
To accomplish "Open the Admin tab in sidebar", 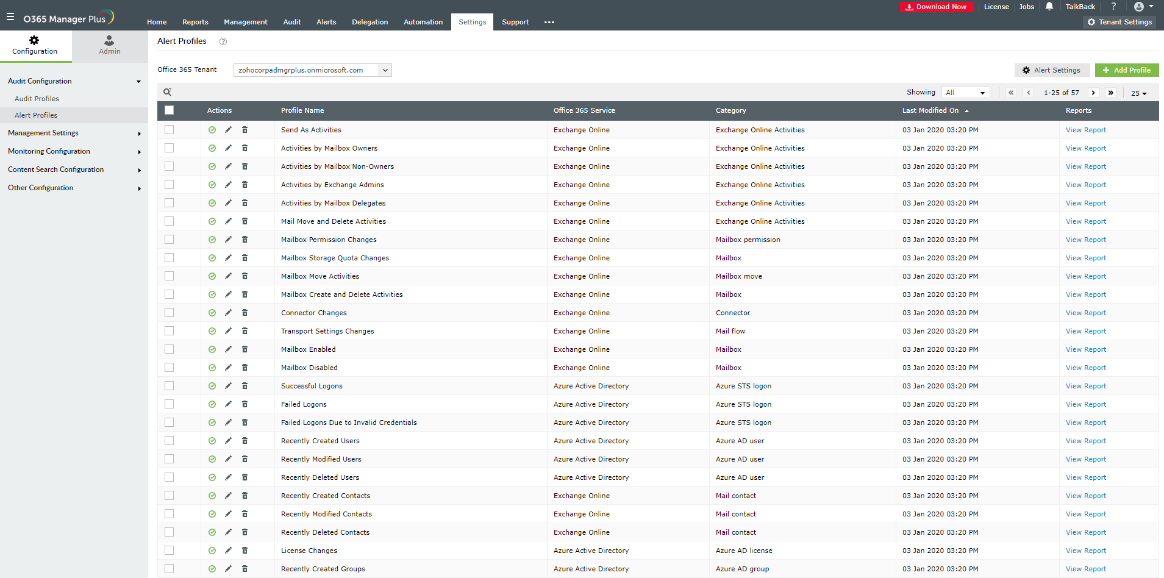I will (110, 46).
